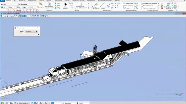Click the View Previous arrow icon
This screenshot has width=186, height=104.
[35, 16]
